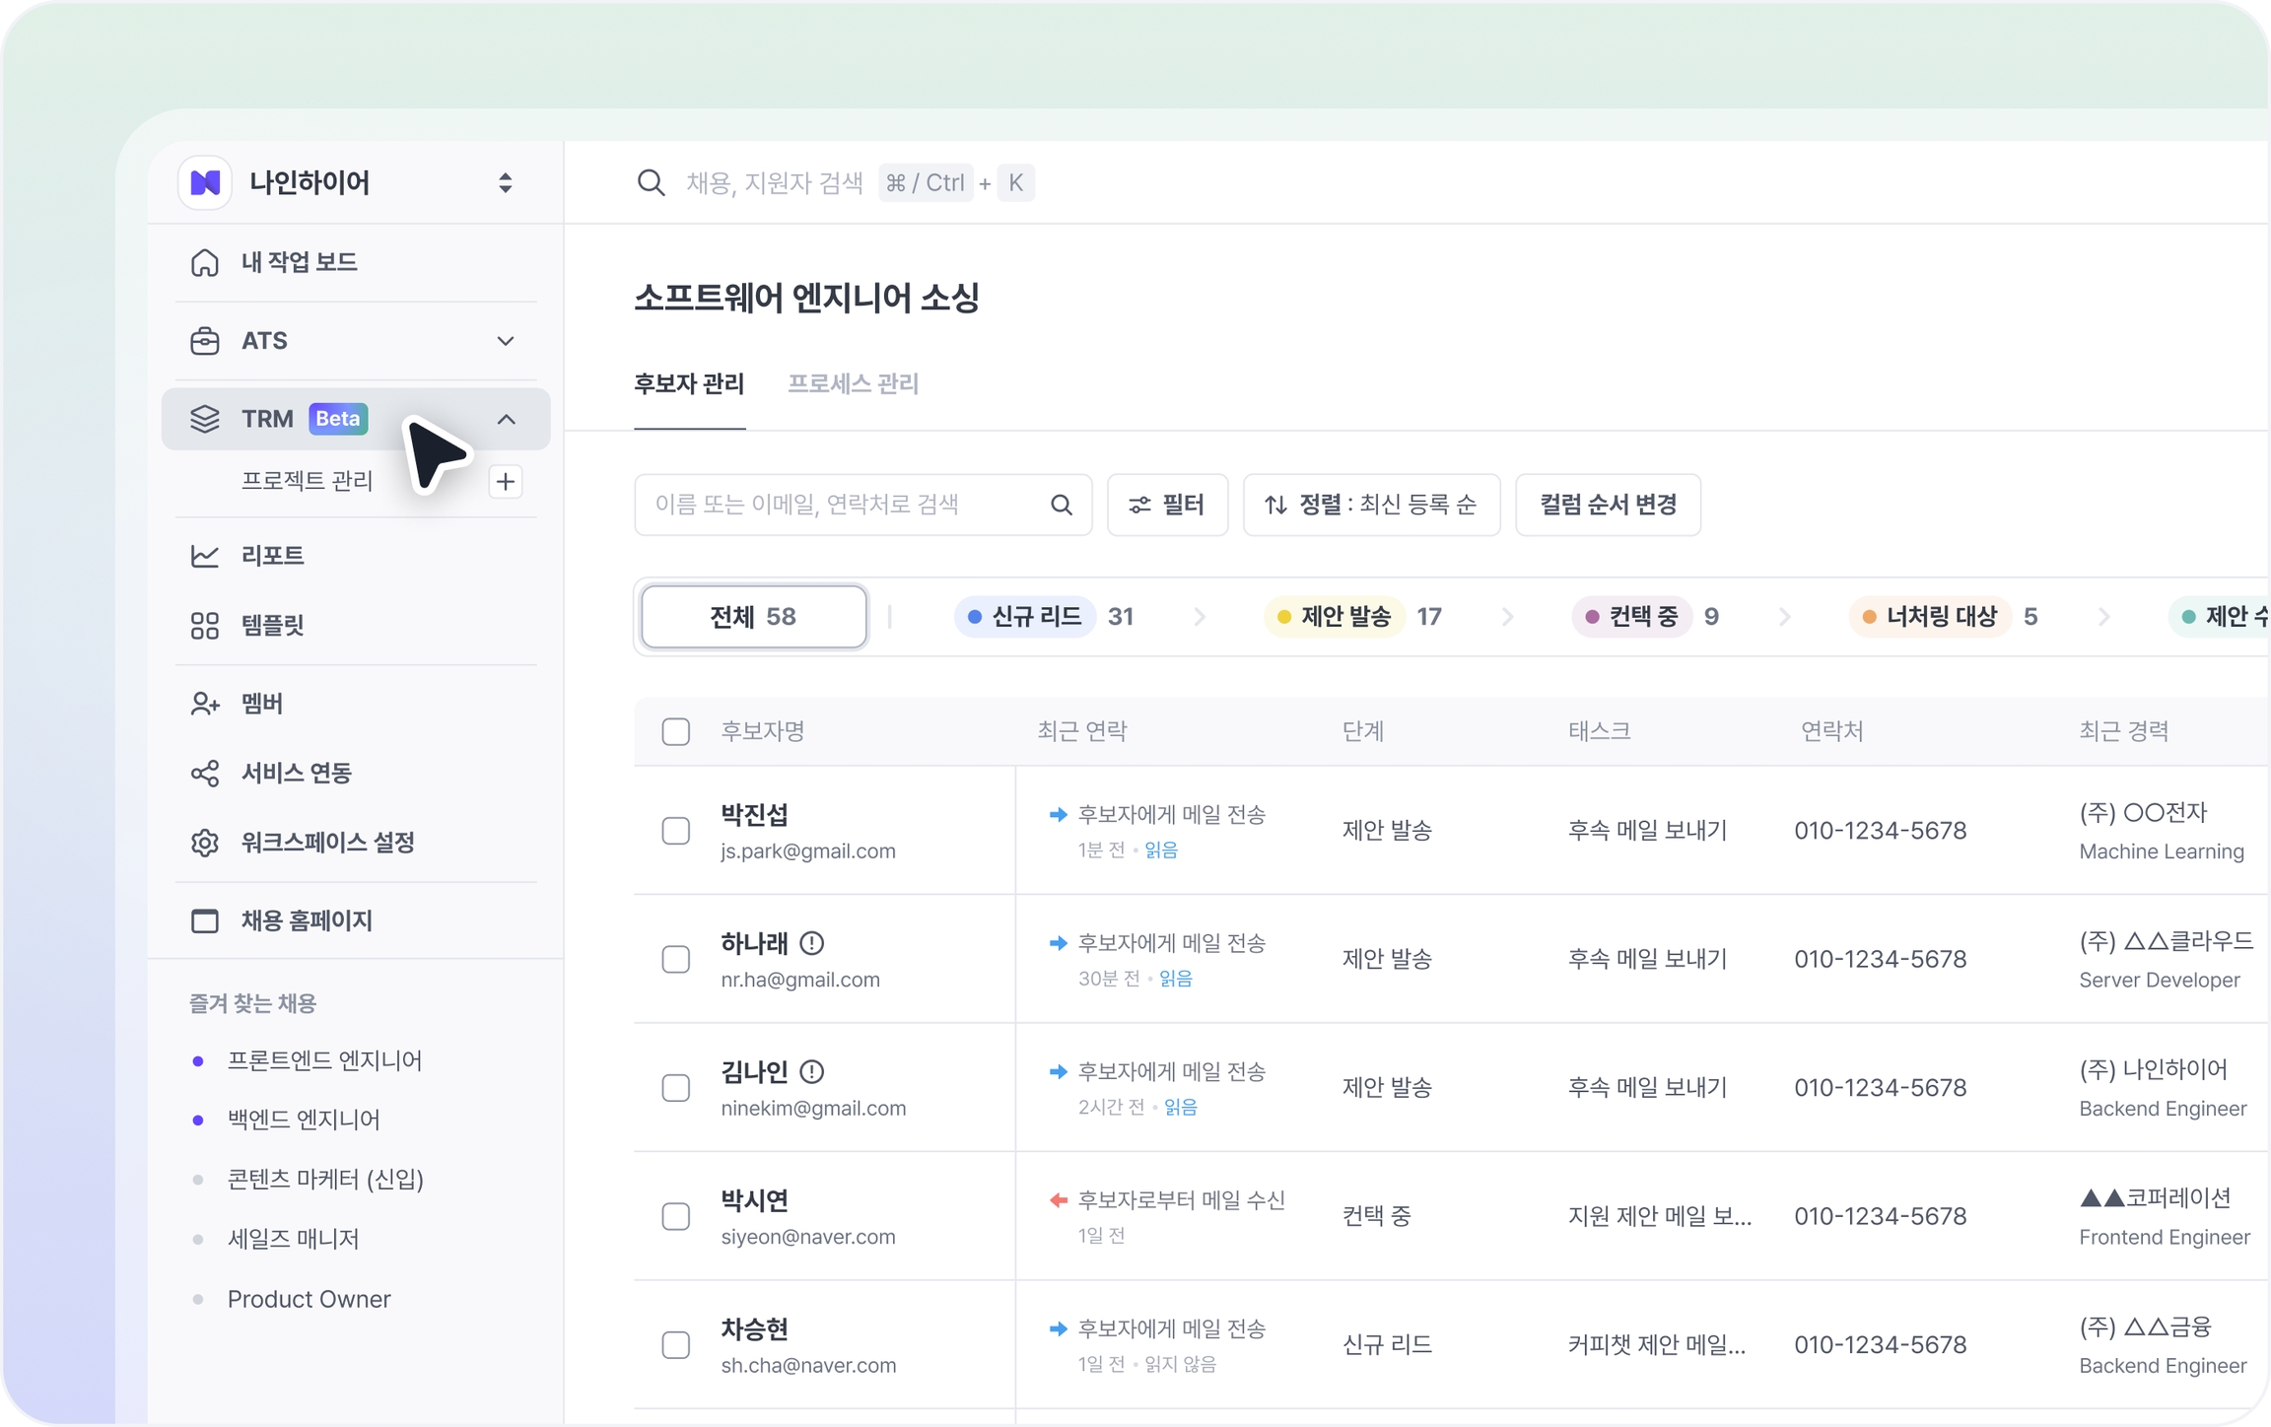Click the plus icon beside 프로젝트 관리
Screen dimensions: 2271x1427
(x=506, y=482)
